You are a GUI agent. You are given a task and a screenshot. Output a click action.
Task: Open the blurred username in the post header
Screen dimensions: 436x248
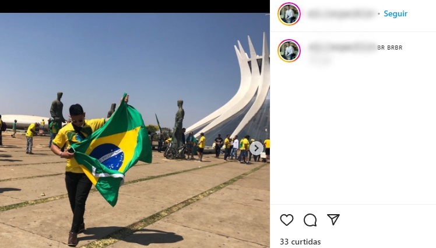coord(342,13)
